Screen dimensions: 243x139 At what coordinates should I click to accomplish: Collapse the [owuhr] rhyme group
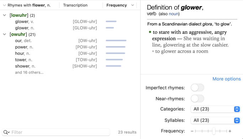(x=5, y=34)
